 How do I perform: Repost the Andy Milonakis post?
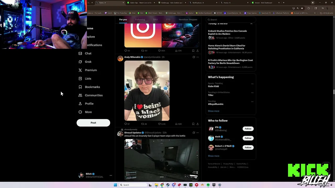coord(144,124)
